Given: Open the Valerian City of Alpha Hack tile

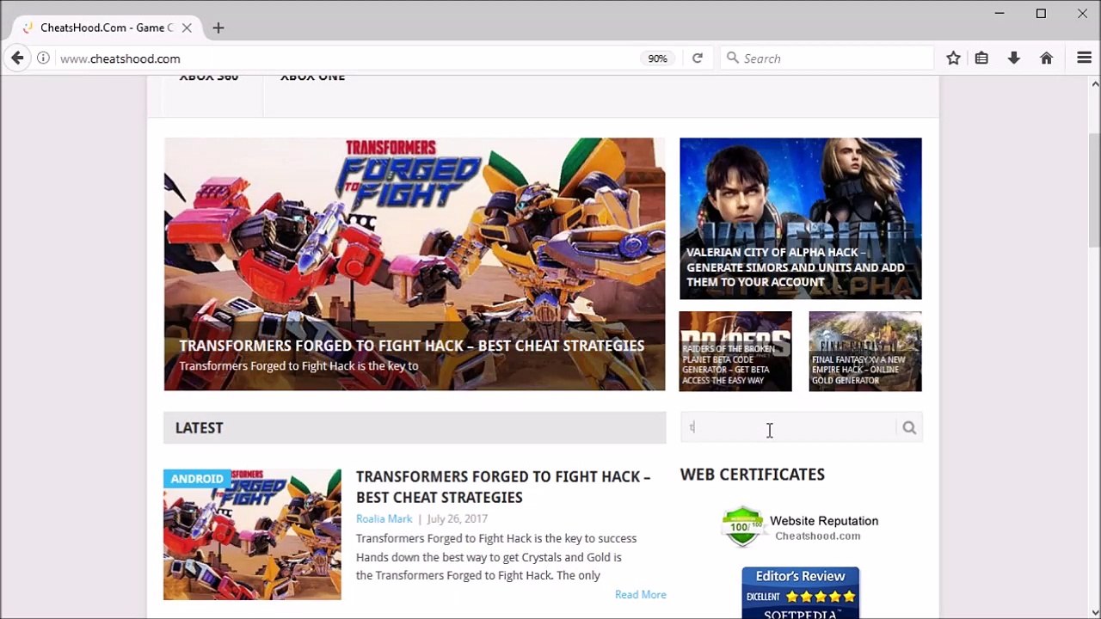Looking at the screenshot, I should pyautogui.click(x=800, y=218).
